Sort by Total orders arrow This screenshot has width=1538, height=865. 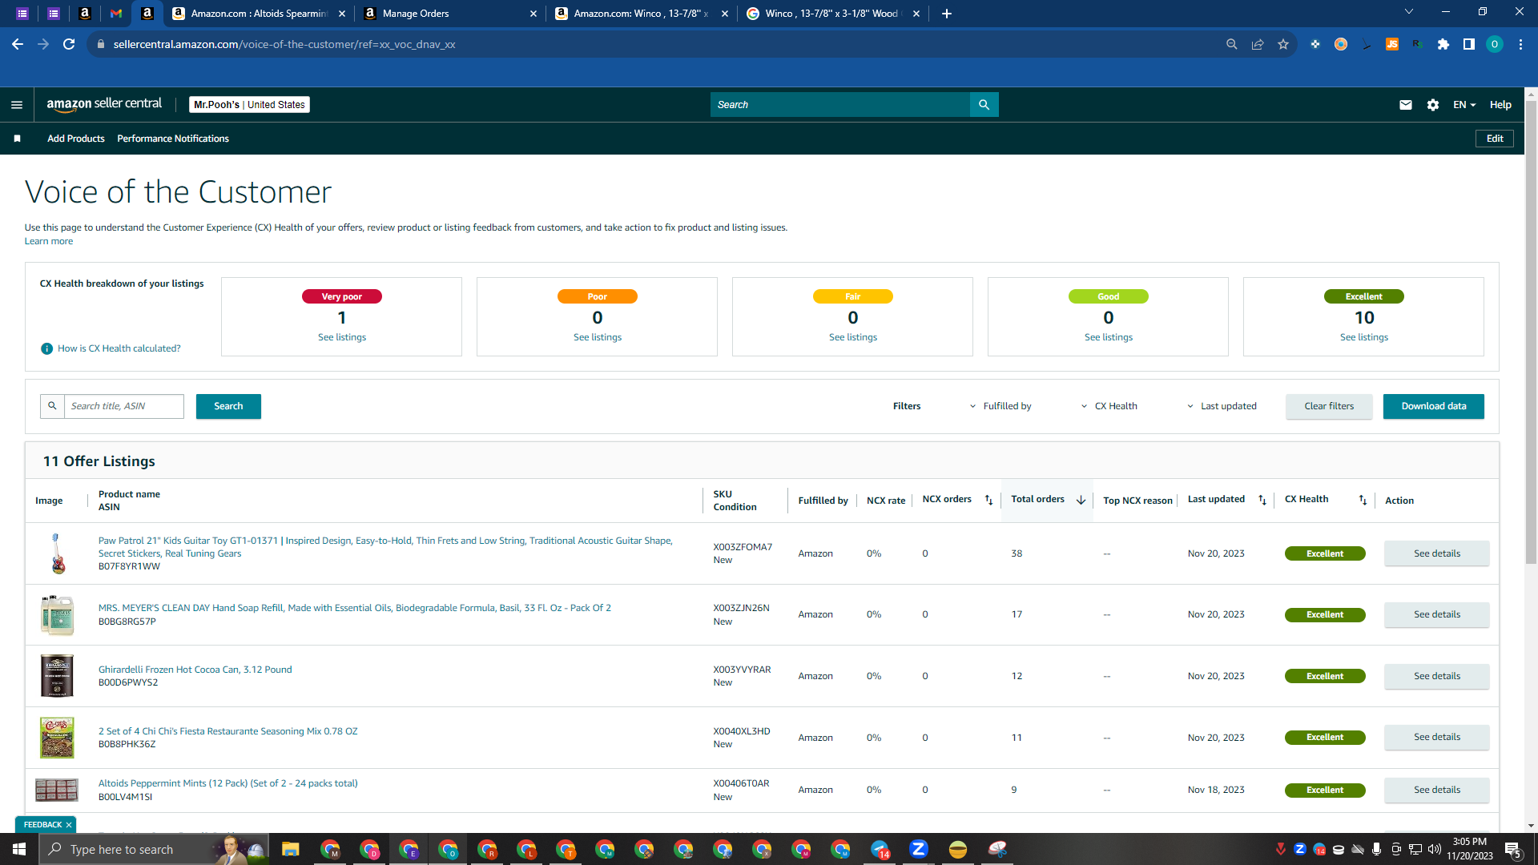point(1081,501)
